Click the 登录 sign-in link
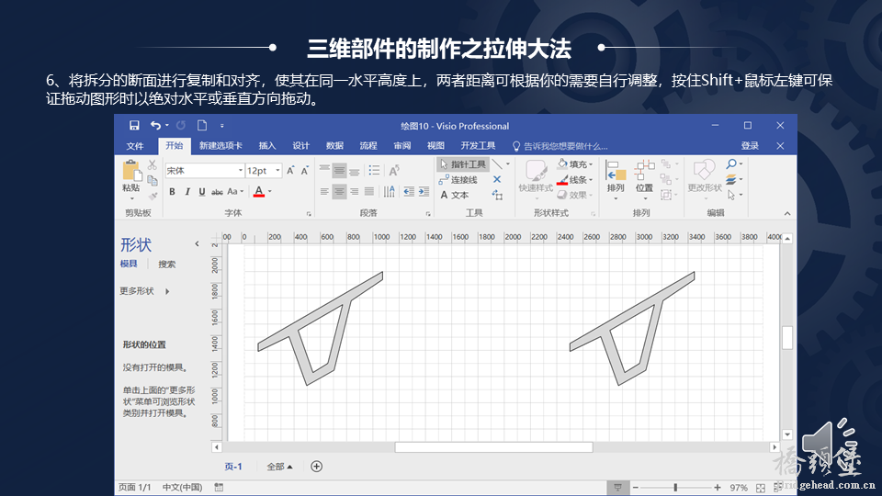Screen dimensions: 882x496 click(750, 146)
